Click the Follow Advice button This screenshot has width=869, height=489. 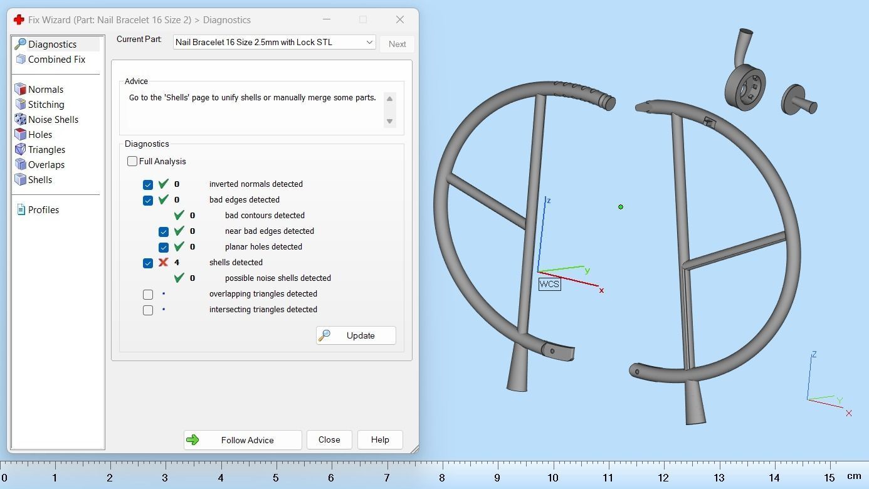pos(243,440)
